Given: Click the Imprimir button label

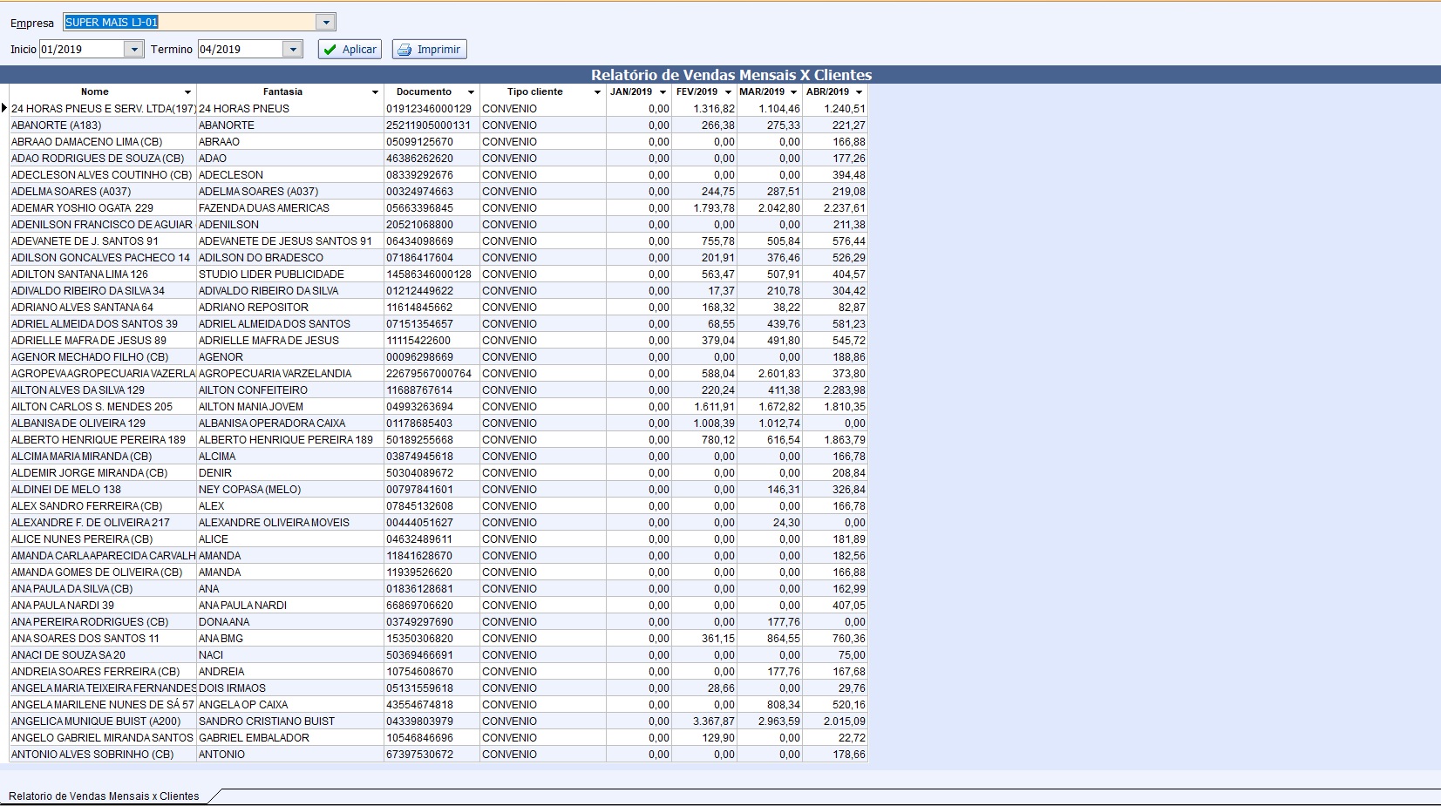Looking at the screenshot, I should [x=438, y=50].
